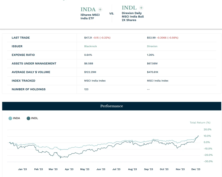Click the plus icon beside INDL ticker

click(x=141, y=8)
